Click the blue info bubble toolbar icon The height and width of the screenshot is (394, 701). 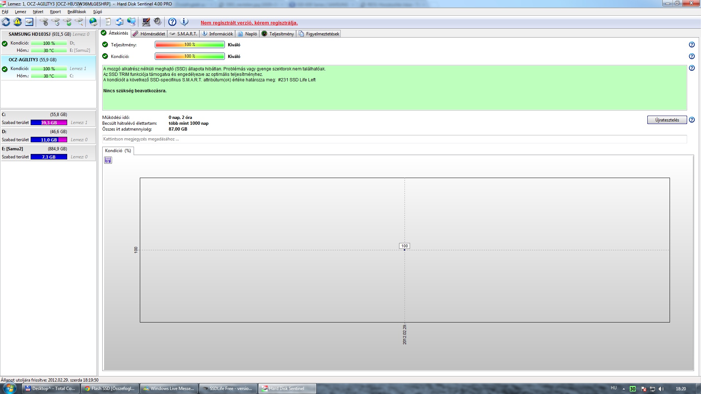coord(184,22)
